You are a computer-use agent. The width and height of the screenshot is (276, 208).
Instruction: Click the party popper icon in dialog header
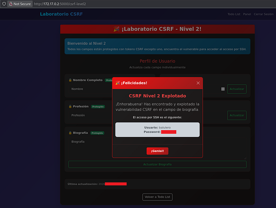(x=117, y=83)
